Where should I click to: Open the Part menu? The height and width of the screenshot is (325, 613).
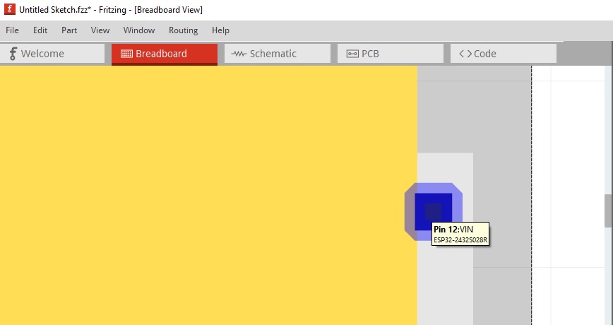point(69,30)
